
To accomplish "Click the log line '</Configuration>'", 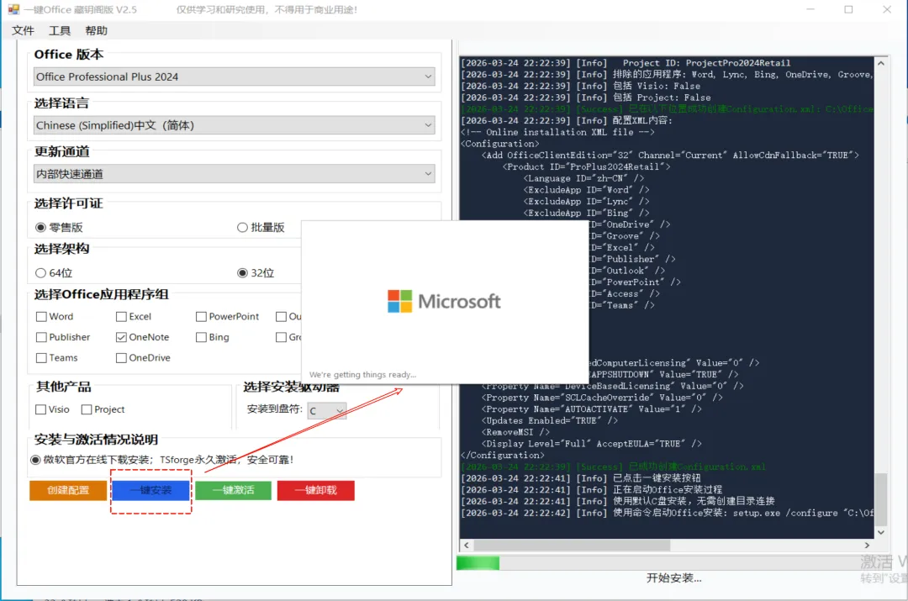I will click(503, 455).
